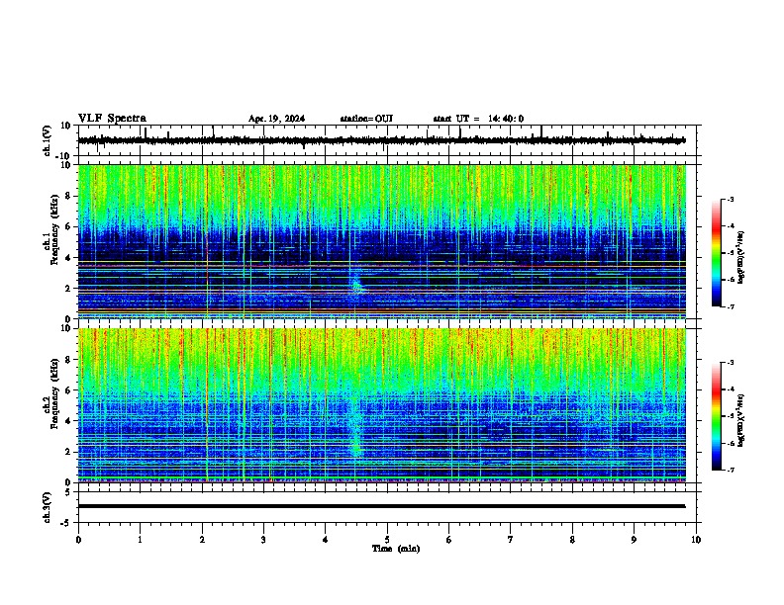Click the vertical burst streak in ch.2 spectrogram
The image size is (784, 605).
pyautogui.click(x=356, y=429)
